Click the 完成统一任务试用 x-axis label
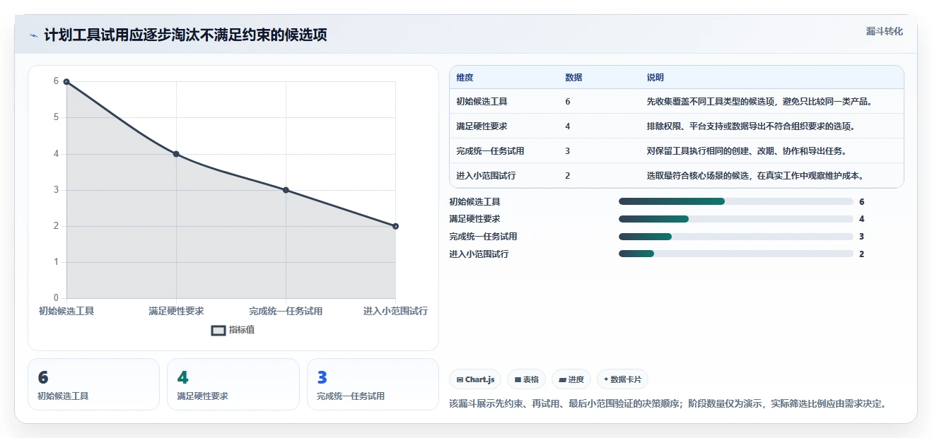This screenshot has height=438, width=932. (286, 311)
